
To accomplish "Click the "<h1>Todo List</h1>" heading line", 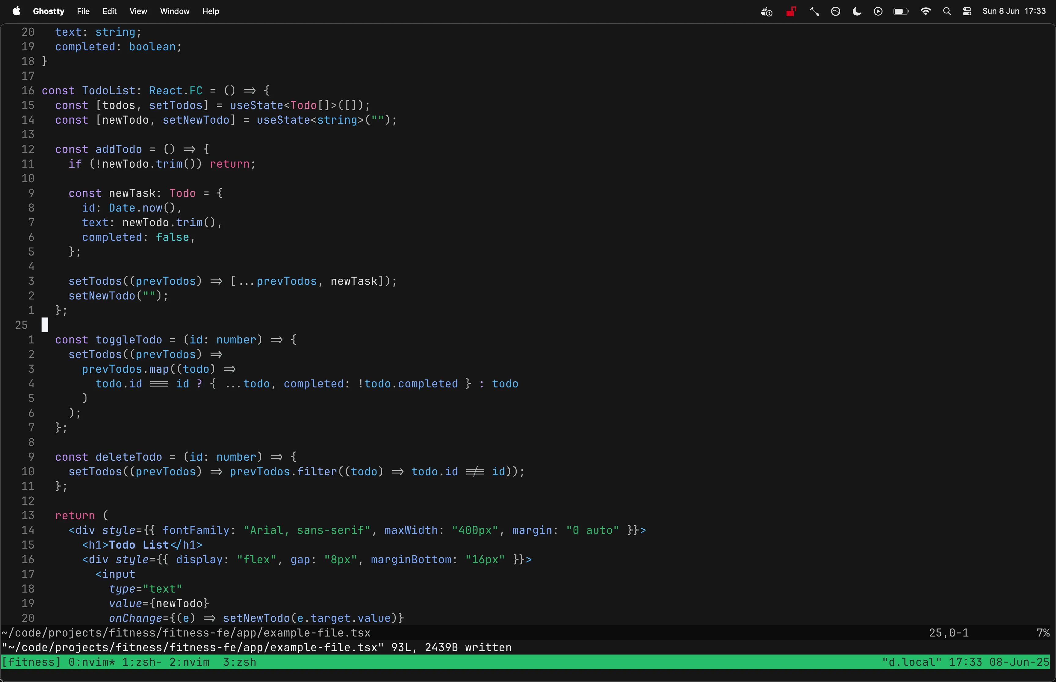I will coord(142,545).
